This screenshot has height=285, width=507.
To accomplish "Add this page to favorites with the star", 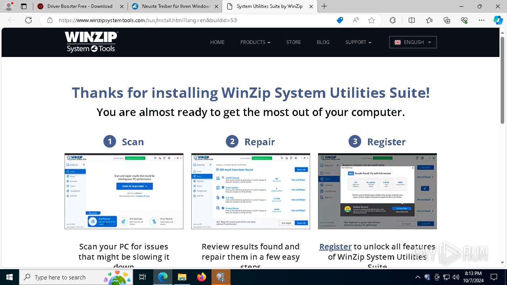I will [372, 20].
